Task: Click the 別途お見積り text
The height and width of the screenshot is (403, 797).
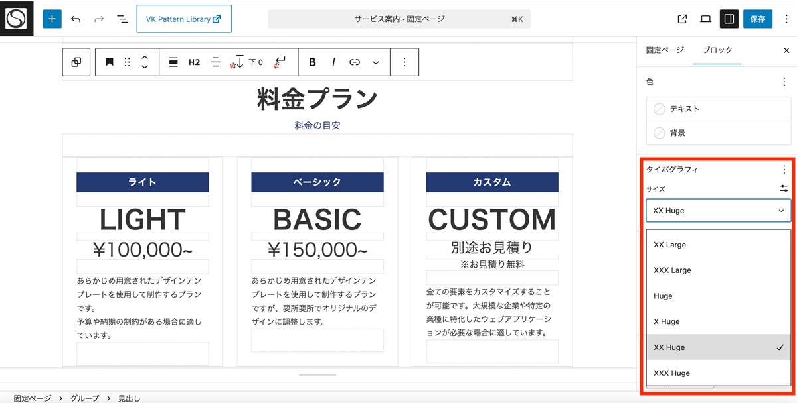Action: coord(492,247)
